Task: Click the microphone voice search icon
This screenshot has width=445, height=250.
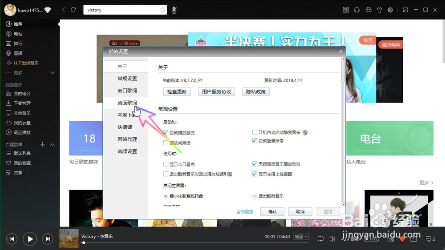Action: coord(174,10)
